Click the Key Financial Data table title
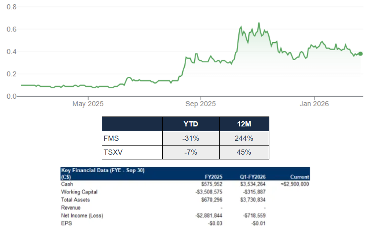This screenshot has width=372, height=231. click(103, 170)
